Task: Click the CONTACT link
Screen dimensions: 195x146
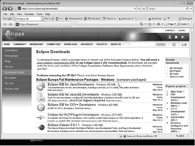Action: click(x=170, y=31)
